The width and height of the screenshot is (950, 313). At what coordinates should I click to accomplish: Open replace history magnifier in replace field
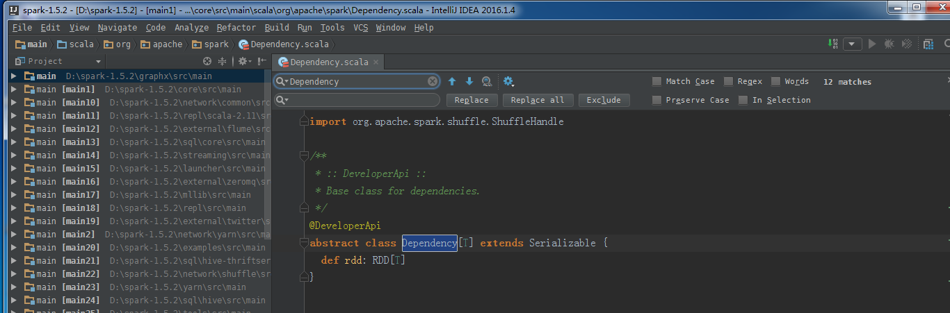[x=282, y=100]
